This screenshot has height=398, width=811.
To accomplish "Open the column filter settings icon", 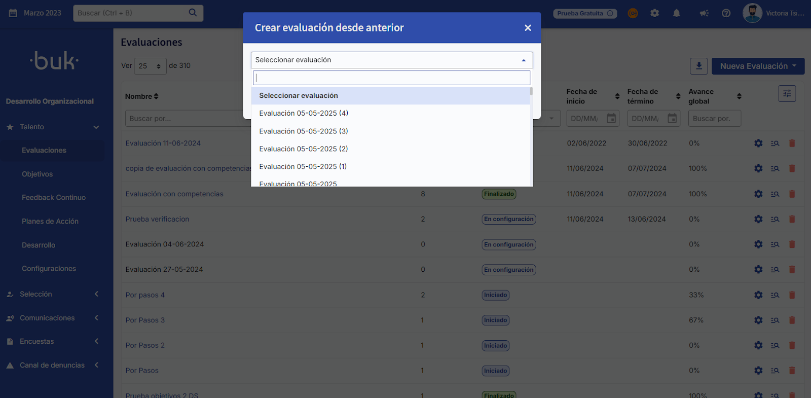I will pos(787,94).
